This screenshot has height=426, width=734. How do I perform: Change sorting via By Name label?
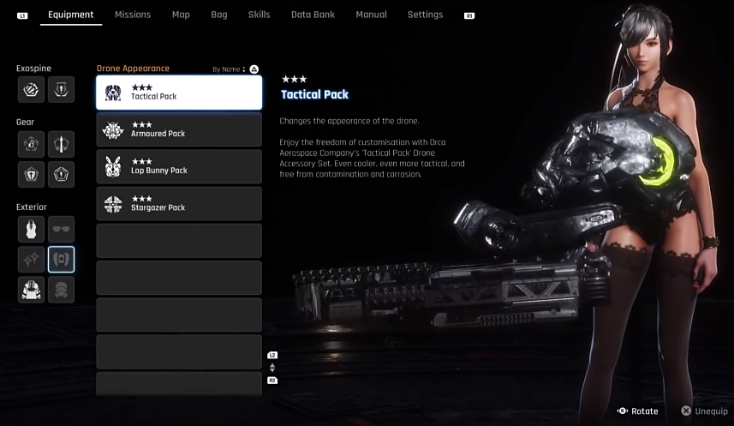pos(226,69)
